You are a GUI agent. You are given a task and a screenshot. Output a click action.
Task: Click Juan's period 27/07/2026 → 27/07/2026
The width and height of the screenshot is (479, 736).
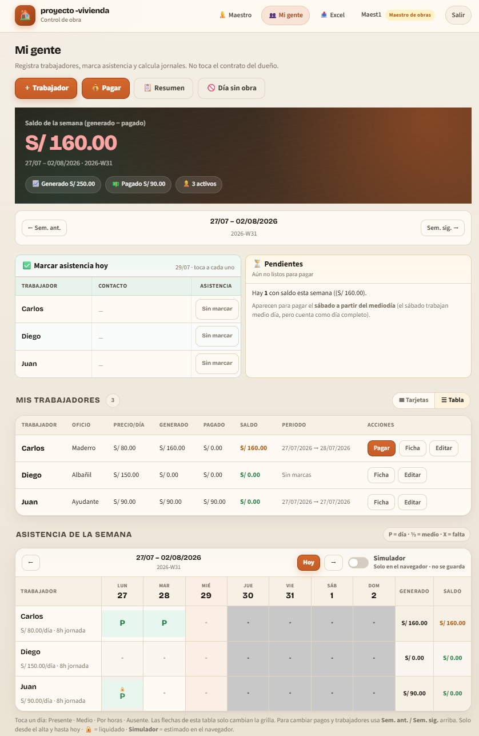316,502
